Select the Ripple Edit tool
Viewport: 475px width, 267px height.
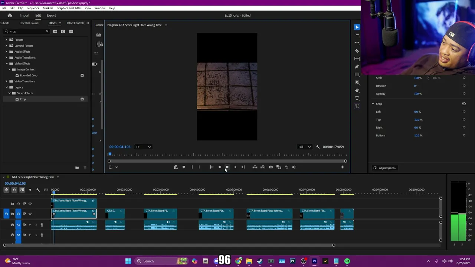coord(357,43)
